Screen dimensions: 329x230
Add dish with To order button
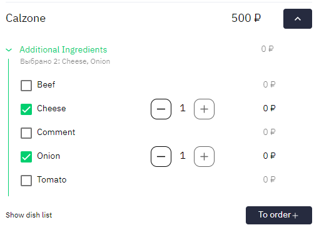(279, 215)
